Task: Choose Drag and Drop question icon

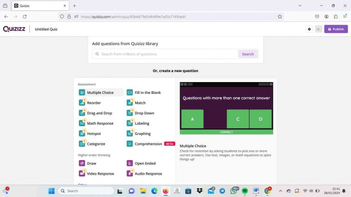Action: pyautogui.click(x=82, y=113)
